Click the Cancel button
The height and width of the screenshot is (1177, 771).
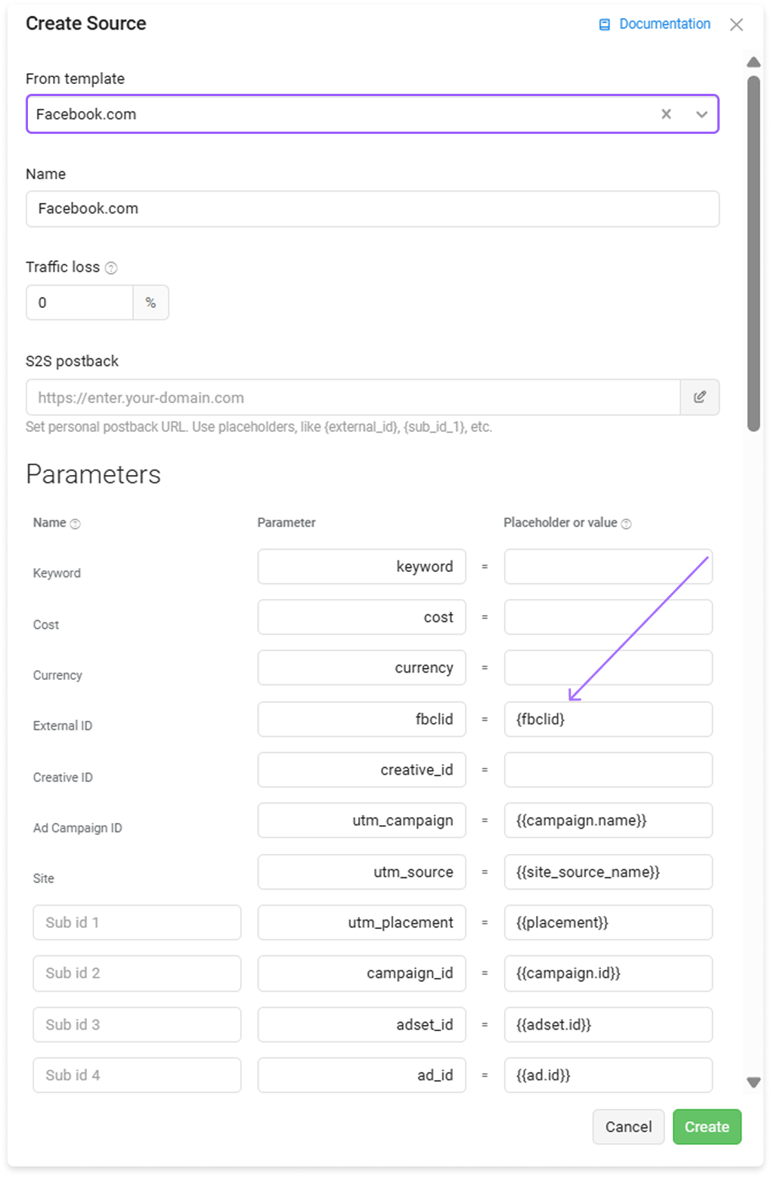(628, 1126)
